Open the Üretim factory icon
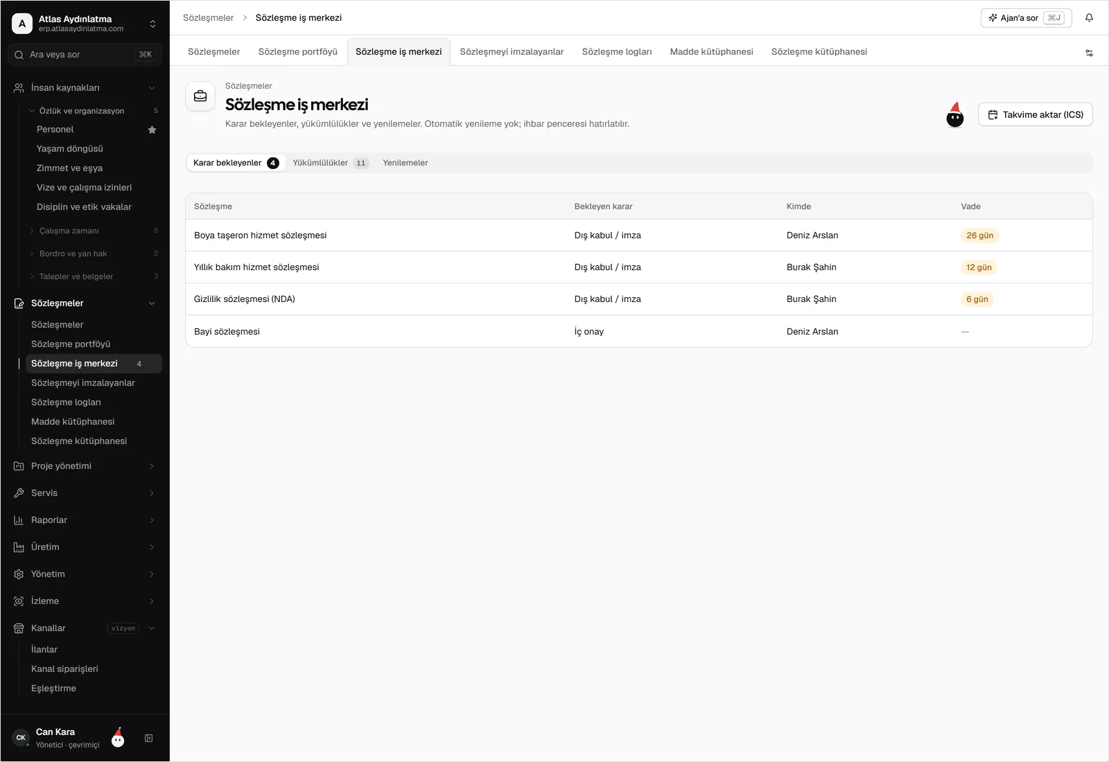 coord(19,547)
